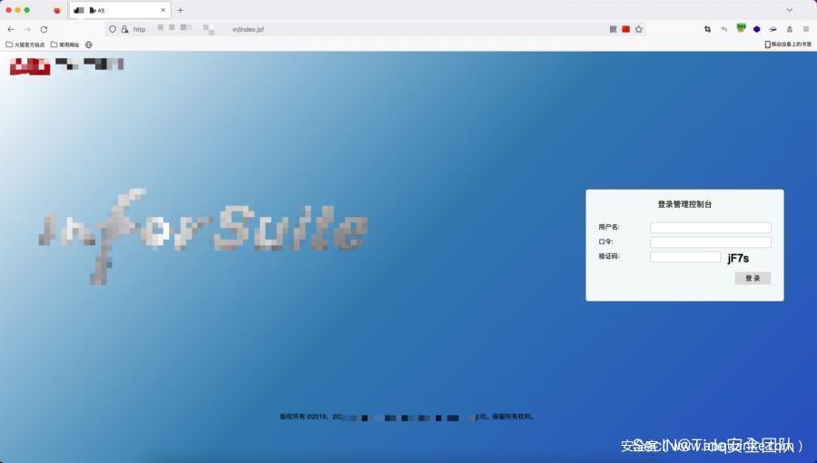Focus the 验证码 captcha input field
This screenshot has height=463, width=817.
pos(685,257)
